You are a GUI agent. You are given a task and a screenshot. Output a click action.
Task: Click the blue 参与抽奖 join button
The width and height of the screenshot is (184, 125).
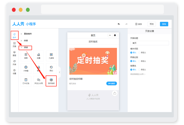point(112,84)
